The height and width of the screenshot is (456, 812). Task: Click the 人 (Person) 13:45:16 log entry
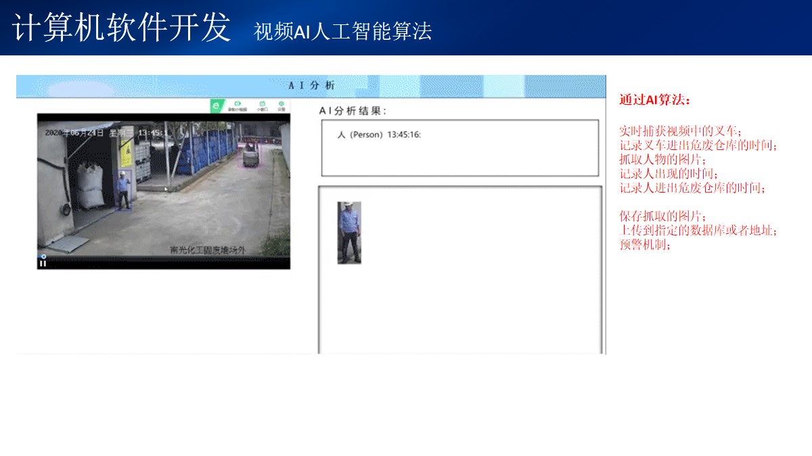[379, 135]
